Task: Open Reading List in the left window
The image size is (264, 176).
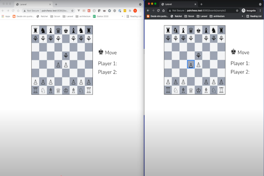Action: (x=134, y=16)
